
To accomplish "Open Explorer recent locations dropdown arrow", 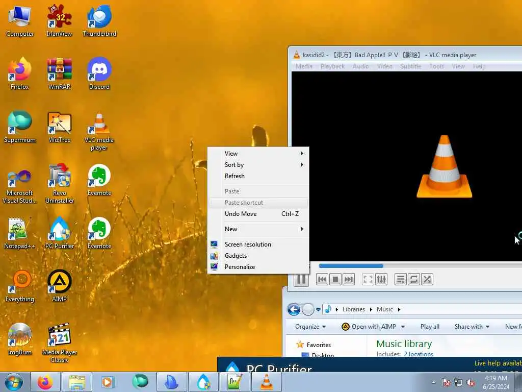I will tap(318, 310).
